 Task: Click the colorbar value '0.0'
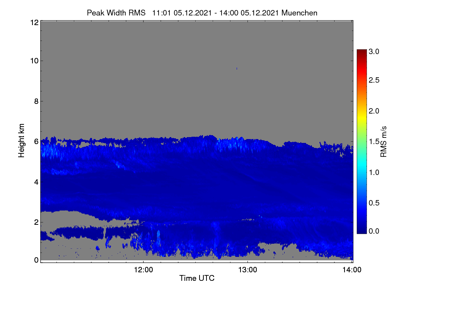coord(374,231)
